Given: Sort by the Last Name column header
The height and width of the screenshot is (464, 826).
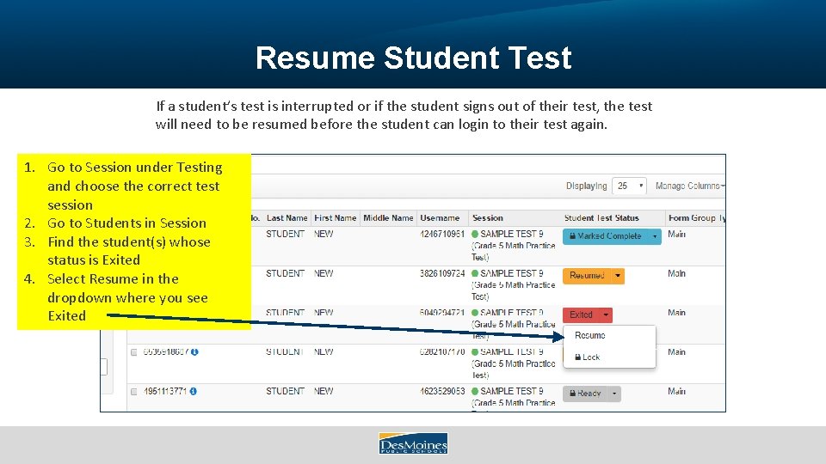Looking at the screenshot, I should pyautogui.click(x=287, y=217).
